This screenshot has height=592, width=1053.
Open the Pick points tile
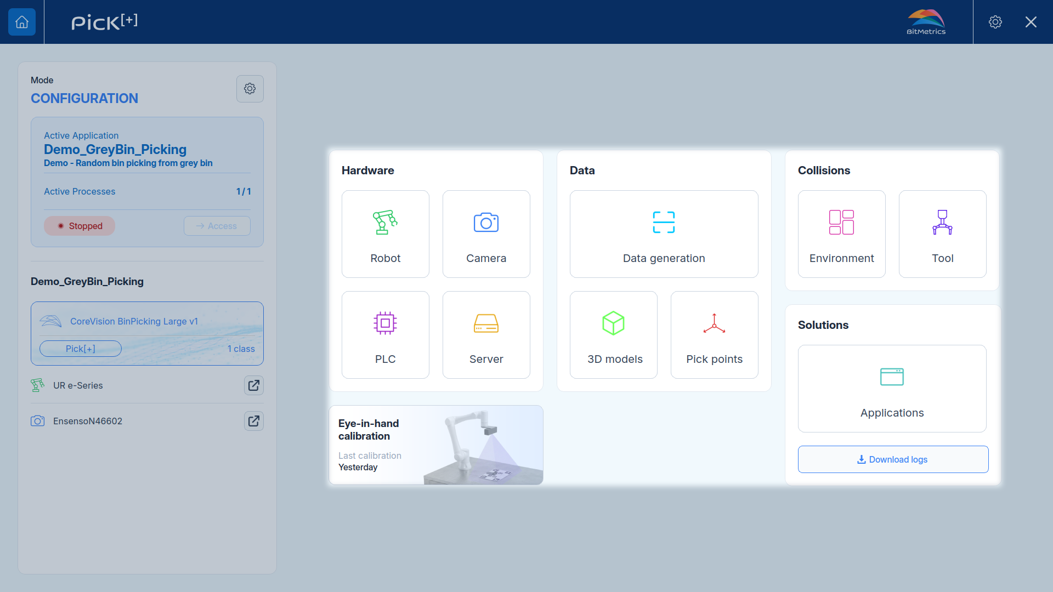[715, 335]
